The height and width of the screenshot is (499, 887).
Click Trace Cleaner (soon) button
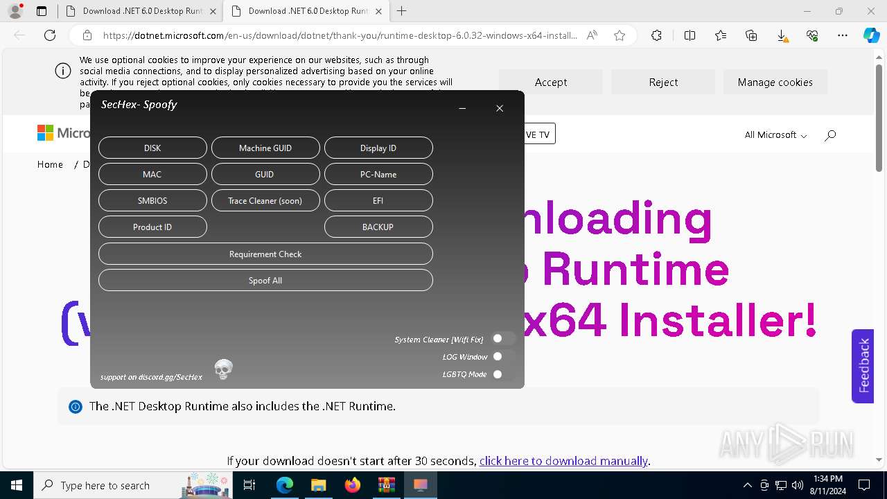[x=265, y=200]
